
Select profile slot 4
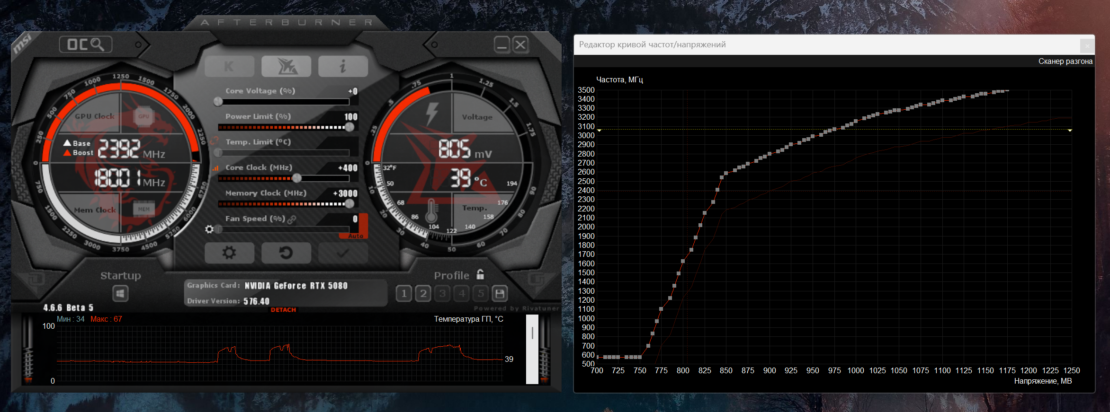[x=462, y=294]
